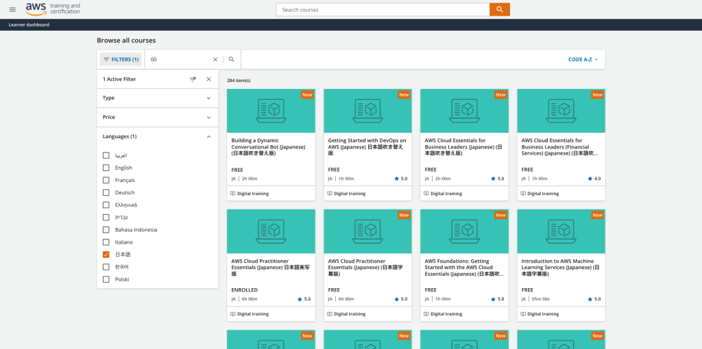The height and width of the screenshot is (349, 702).
Task: Check the Arabic language checkbox
Action: pyautogui.click(x=106, y=155)
